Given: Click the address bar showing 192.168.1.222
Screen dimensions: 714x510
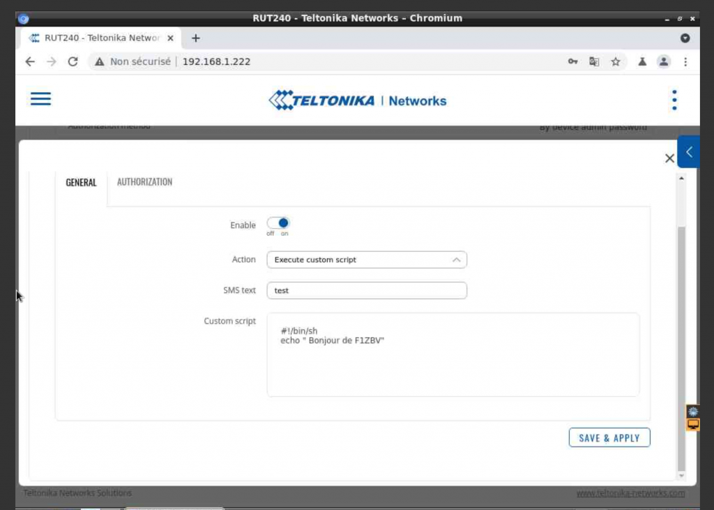Looking at the screenshot, I should [216, 61].
